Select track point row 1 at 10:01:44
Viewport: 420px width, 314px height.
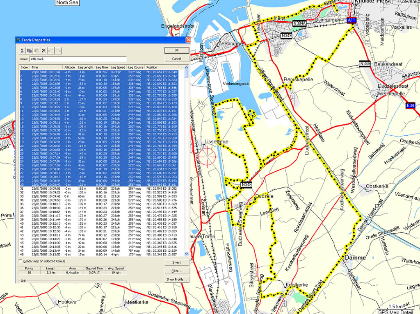pos(99,72)
